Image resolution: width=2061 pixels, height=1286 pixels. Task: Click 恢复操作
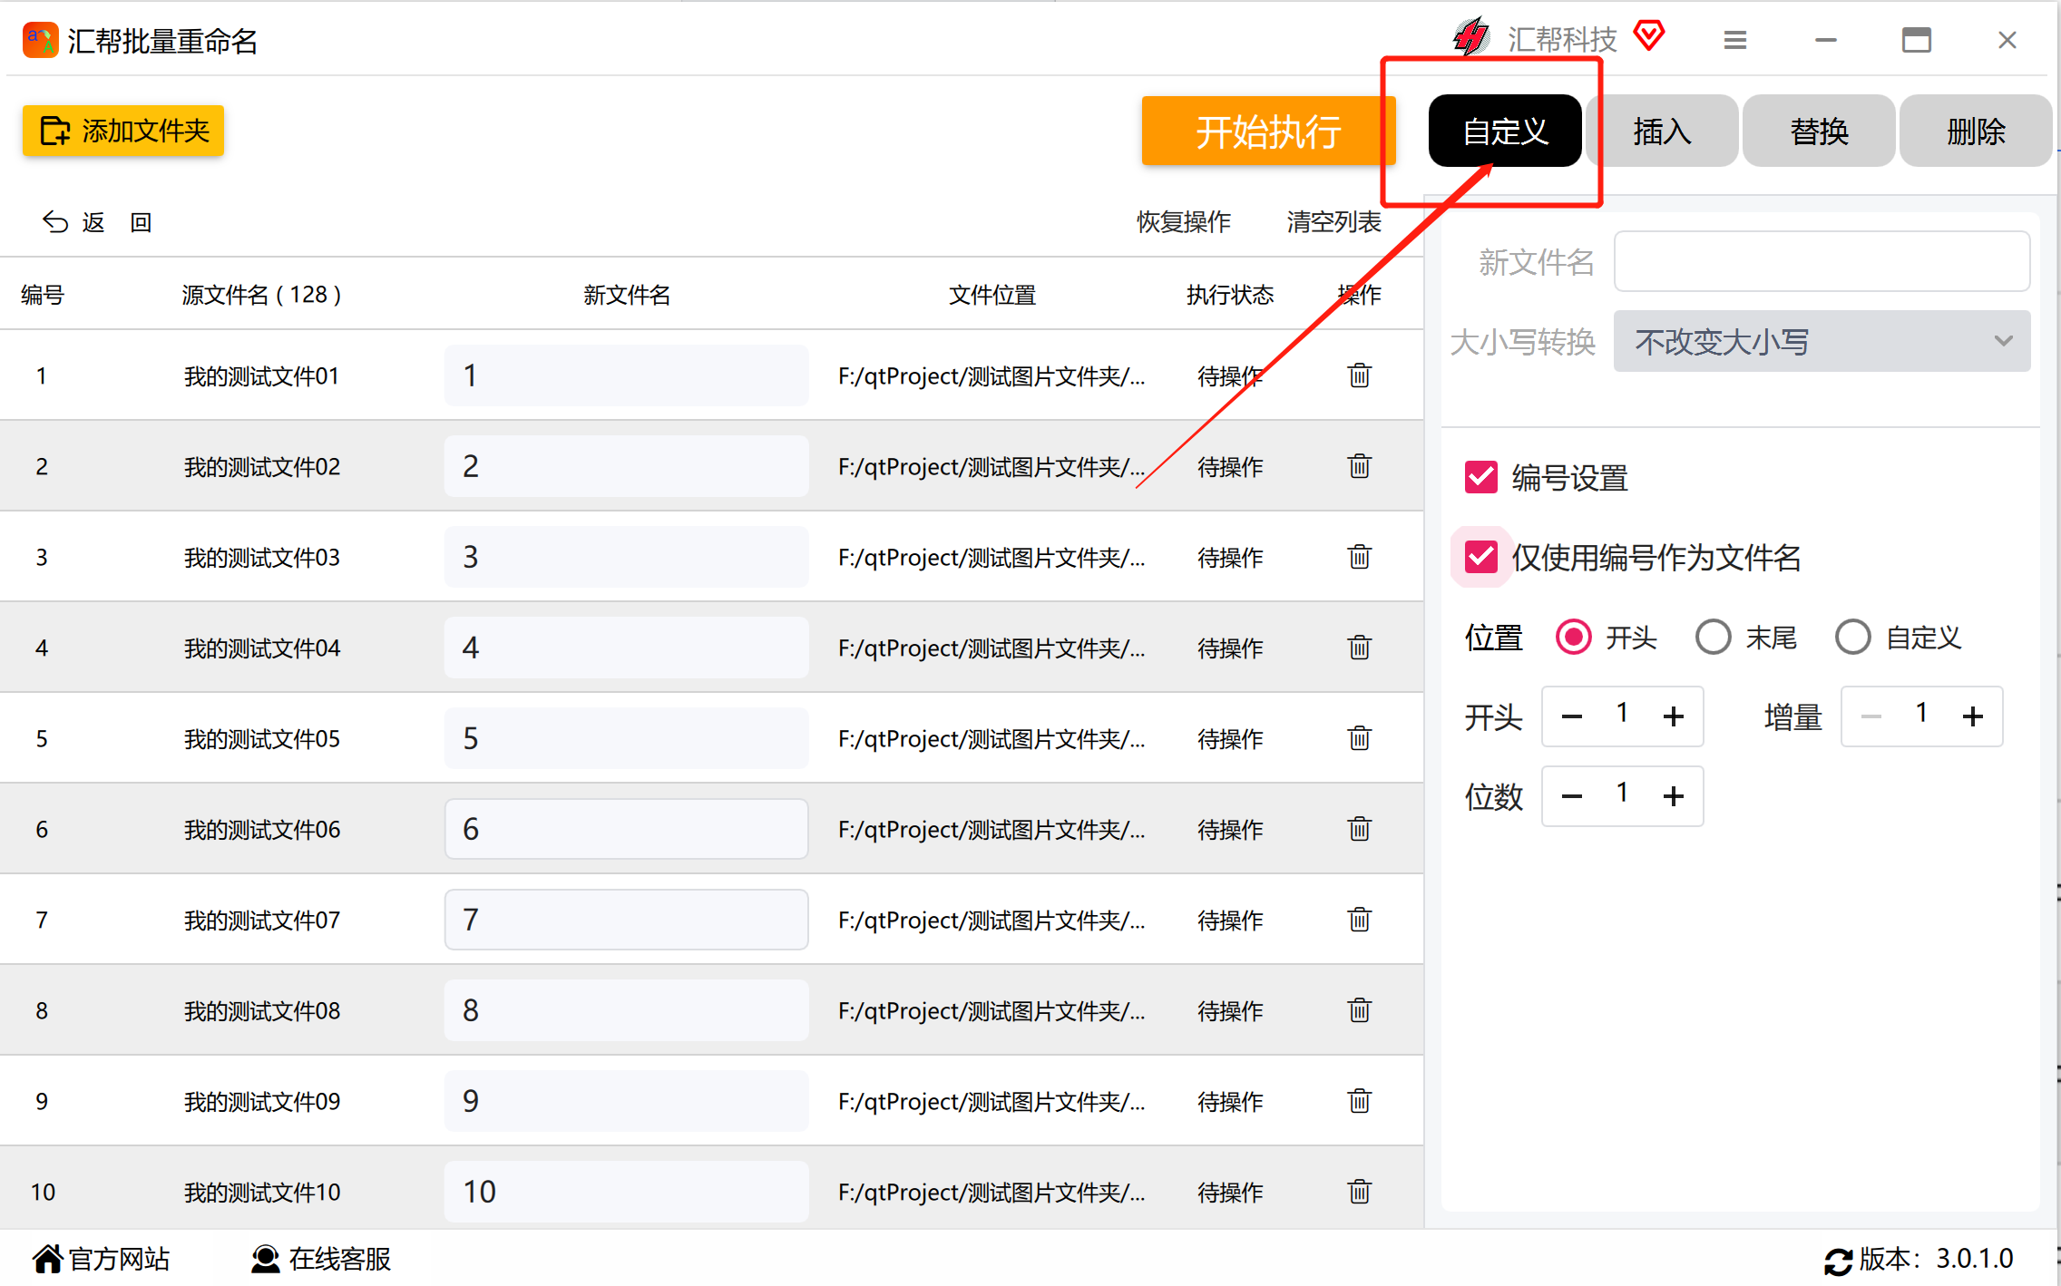1184,222
